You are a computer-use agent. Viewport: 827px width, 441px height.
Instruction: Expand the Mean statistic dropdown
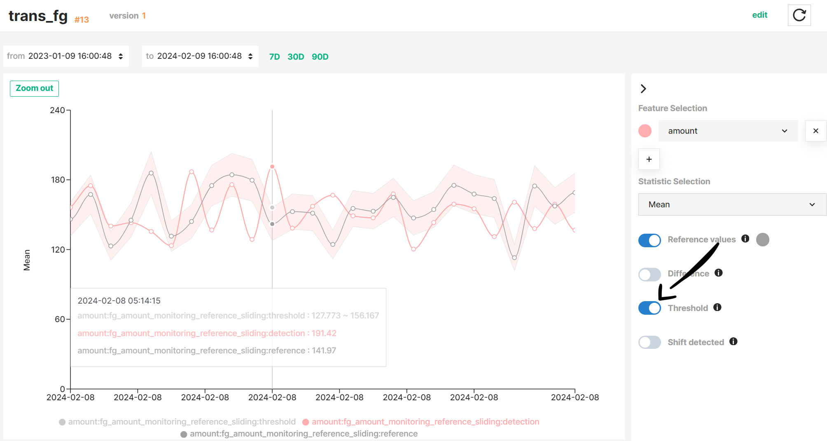click(731, 204)
